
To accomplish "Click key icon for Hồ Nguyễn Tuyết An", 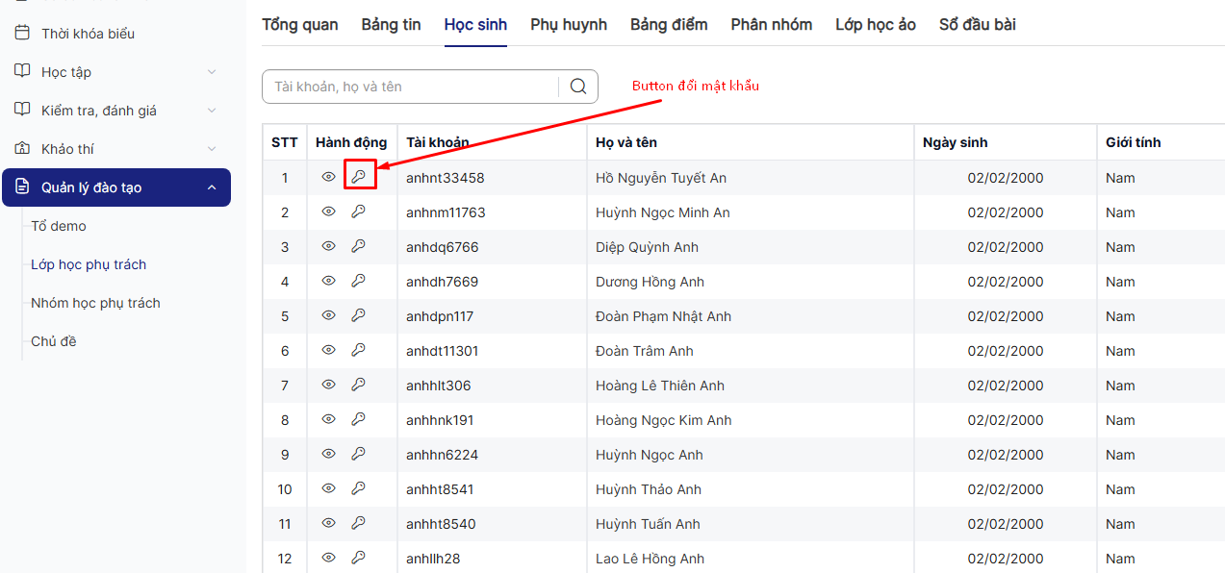I will click(359, 177).
